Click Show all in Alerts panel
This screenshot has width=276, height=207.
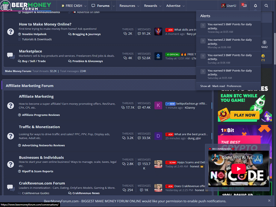205,86
